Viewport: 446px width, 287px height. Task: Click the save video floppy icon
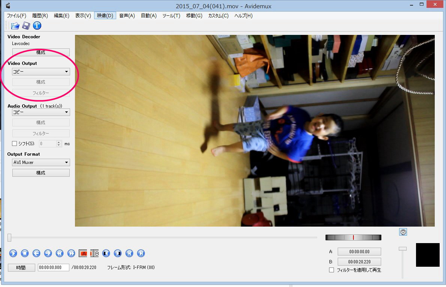(x=26, y=26)
